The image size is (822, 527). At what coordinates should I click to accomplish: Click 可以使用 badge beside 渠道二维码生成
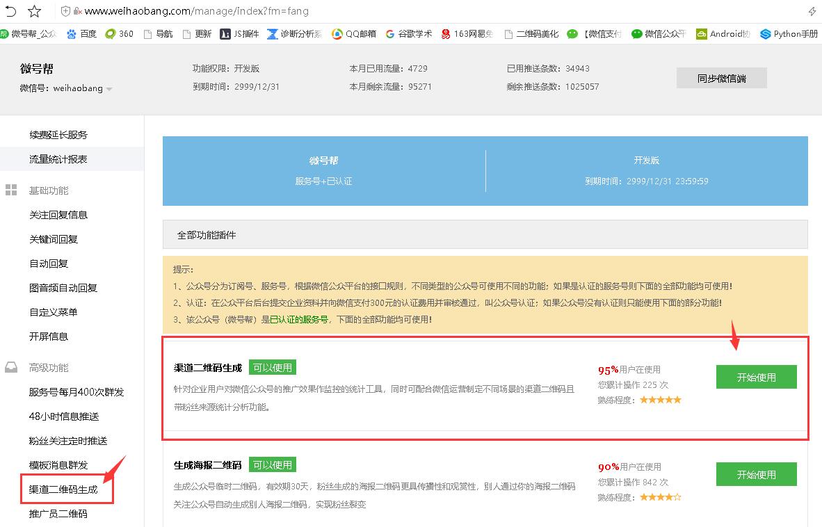[273, 367]
